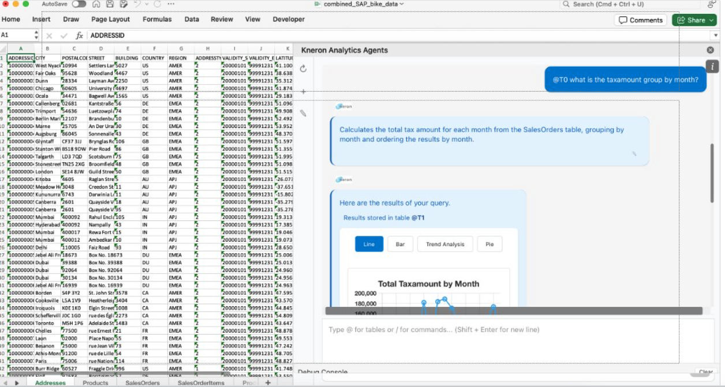Click the info 'i' icon in agents pane
This screenshot has height=387, width=725.
point(713,66)
